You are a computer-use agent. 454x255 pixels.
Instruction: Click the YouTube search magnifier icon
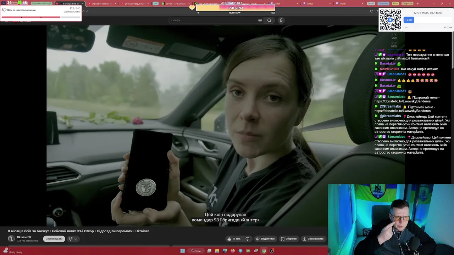tap(269, 20)
